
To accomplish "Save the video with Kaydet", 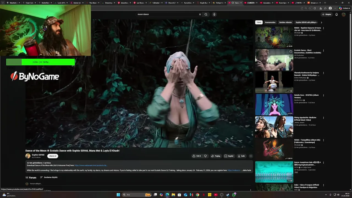I will (229, 156).
